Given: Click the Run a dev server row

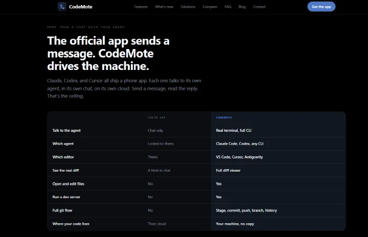Looking at the screenshot, I should click(x=196, y=197).
